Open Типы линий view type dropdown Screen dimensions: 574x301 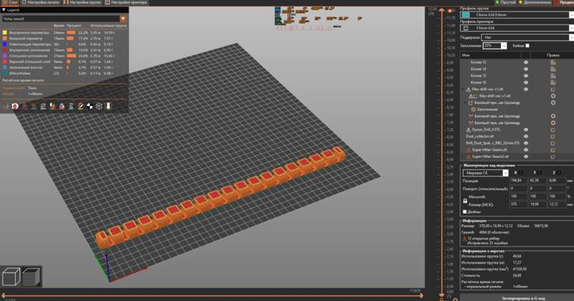[123, 19]
